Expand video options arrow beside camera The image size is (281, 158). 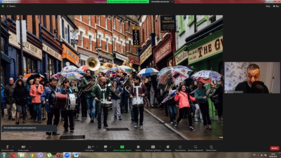[x=30, y=147]
